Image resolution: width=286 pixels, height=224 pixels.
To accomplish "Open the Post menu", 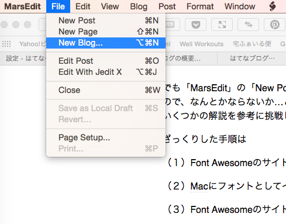I will click(167, 6).
